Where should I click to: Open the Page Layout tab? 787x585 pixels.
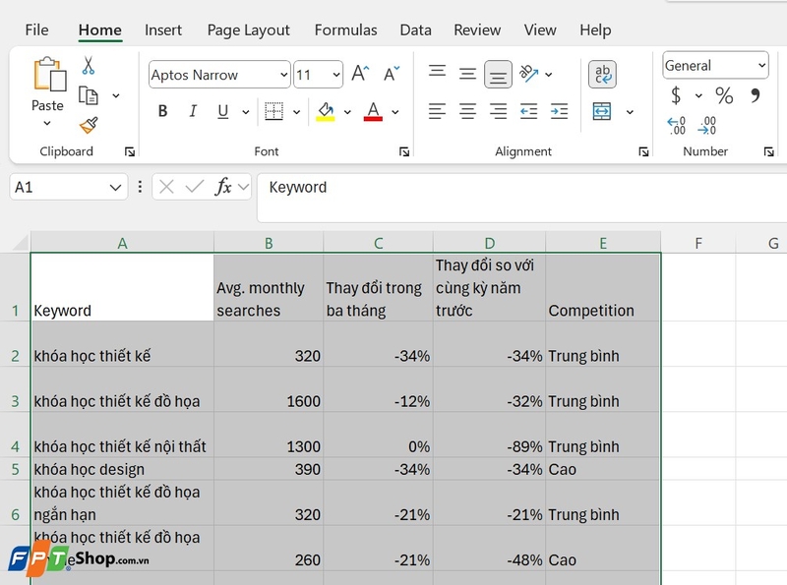pyautogui.click(x=249, y=30)
